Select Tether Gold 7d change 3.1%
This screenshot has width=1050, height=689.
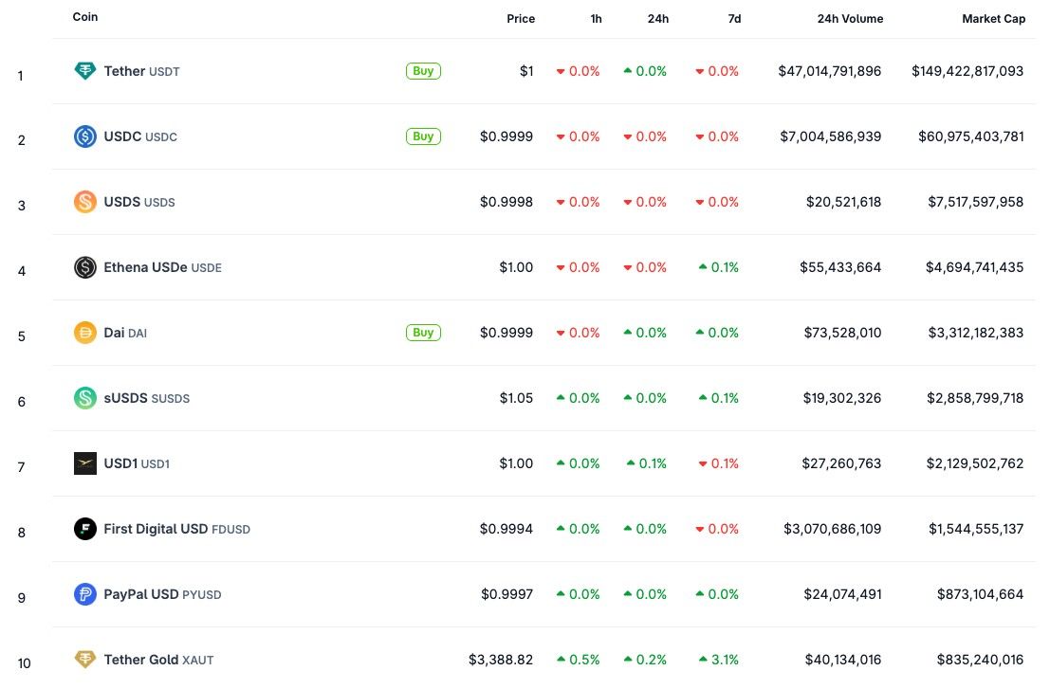[719, 660]
